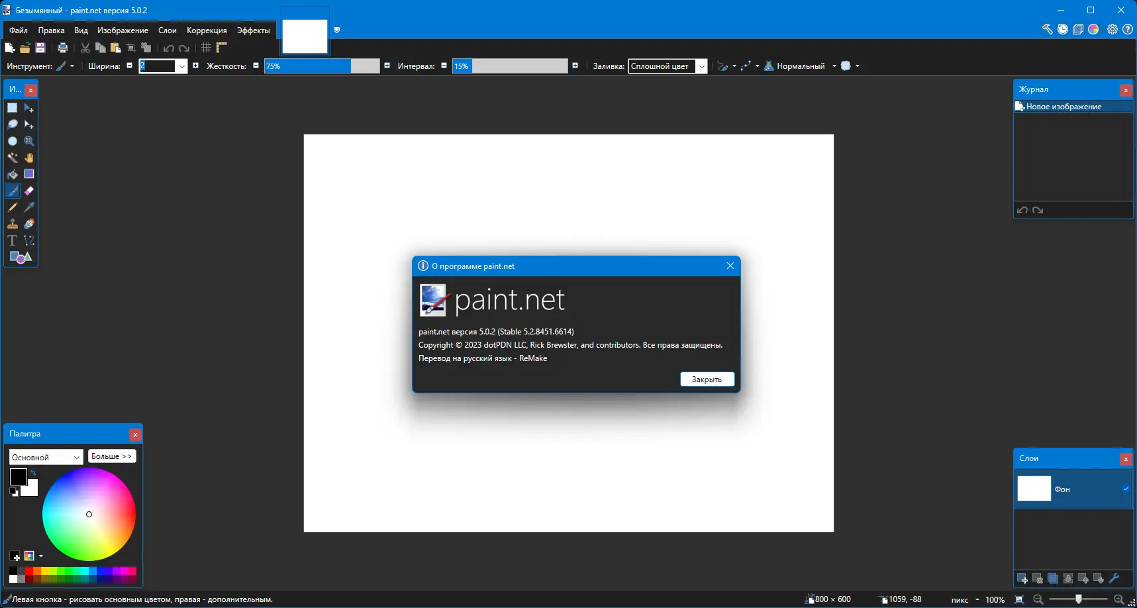The width and height of the screenshot is (1137, 608).
Task: Open the Эффекты menu
Action: tap(254, 30)
